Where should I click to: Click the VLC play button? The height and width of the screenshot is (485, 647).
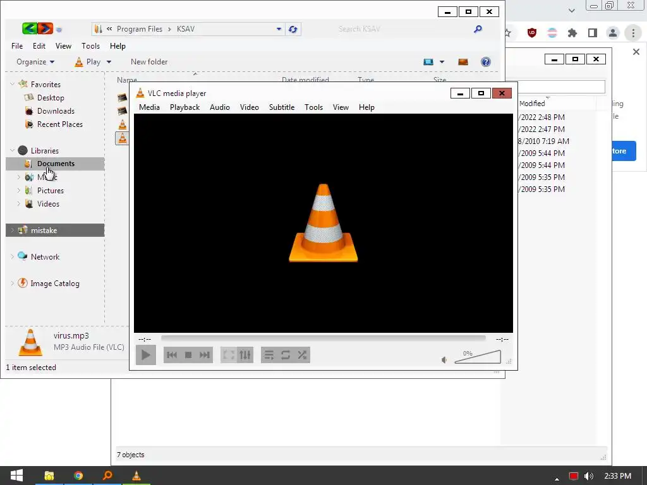click(146, 355)
